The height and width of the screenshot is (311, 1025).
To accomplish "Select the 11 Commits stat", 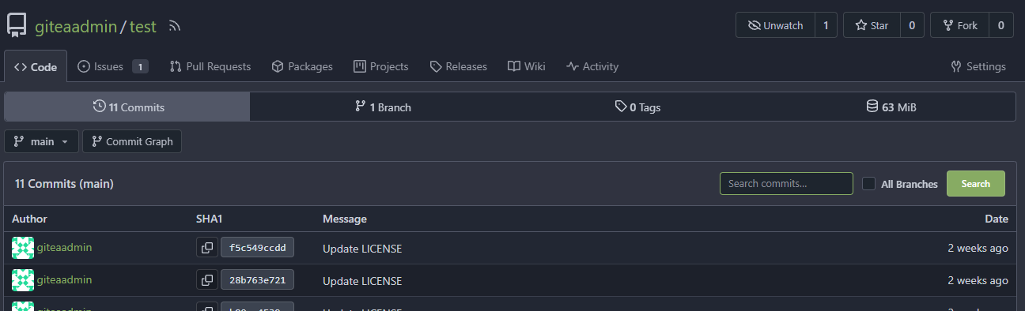I will 127,107.
